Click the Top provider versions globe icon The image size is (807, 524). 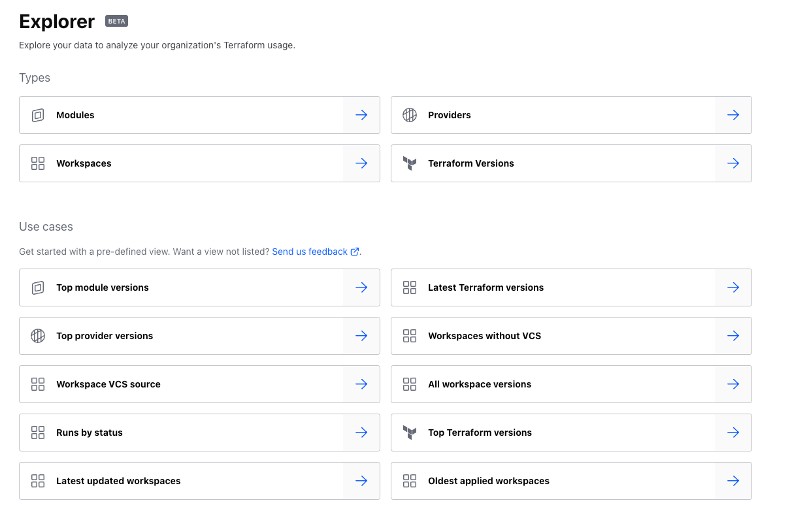pos(38,336)
